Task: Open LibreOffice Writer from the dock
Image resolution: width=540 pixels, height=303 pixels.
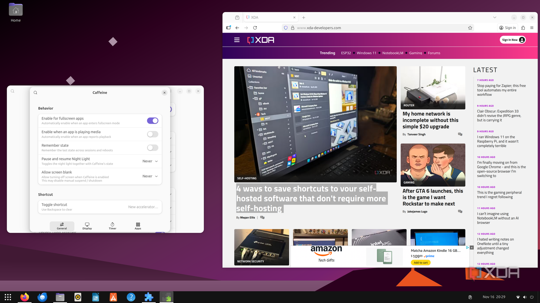Action: coord(96,297)
